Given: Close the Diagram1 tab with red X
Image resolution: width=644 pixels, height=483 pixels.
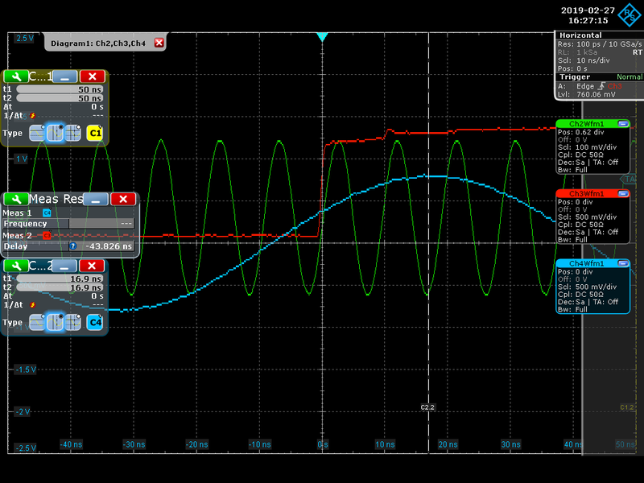Looking at the screenshot, I should tap(159, 43).
